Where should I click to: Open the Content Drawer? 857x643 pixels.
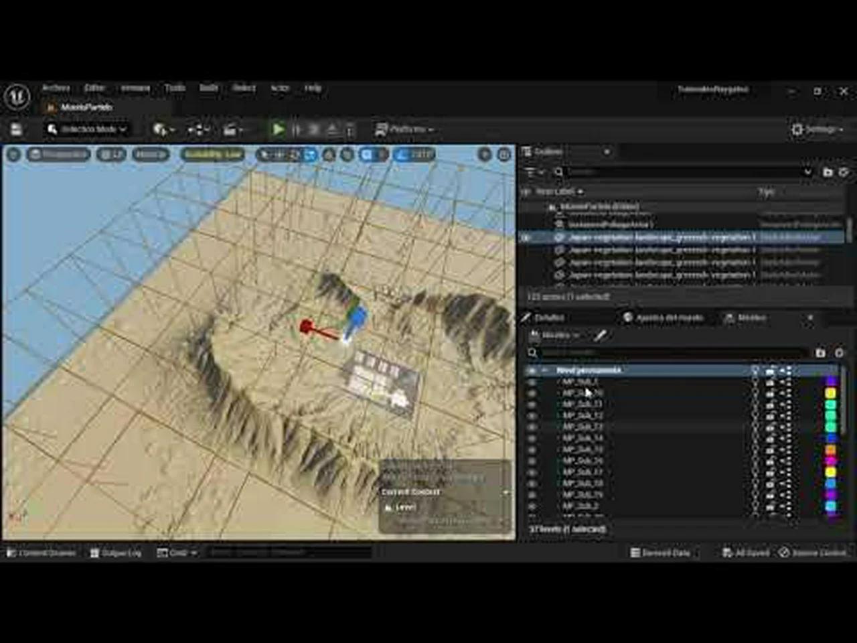(x=42, y=553)
